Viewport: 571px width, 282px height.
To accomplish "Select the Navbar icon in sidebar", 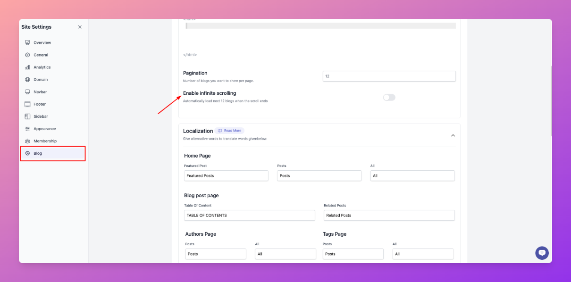I will click(x=28, y=92).
